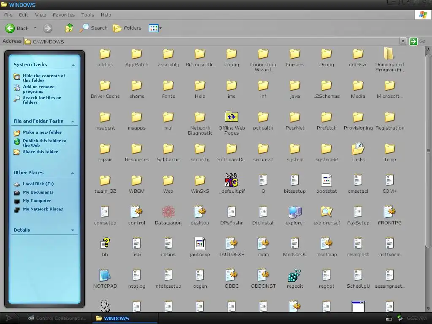The width and height of the screenshot is (432, 324).
Task: Select the ODBCINST settings file icon
Action: (263, 278)
